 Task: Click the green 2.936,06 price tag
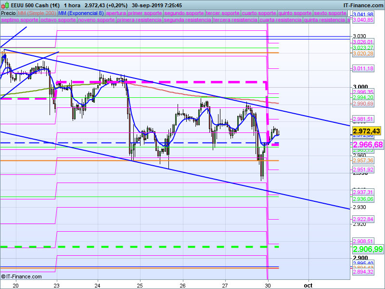click(x=363, y=199)
